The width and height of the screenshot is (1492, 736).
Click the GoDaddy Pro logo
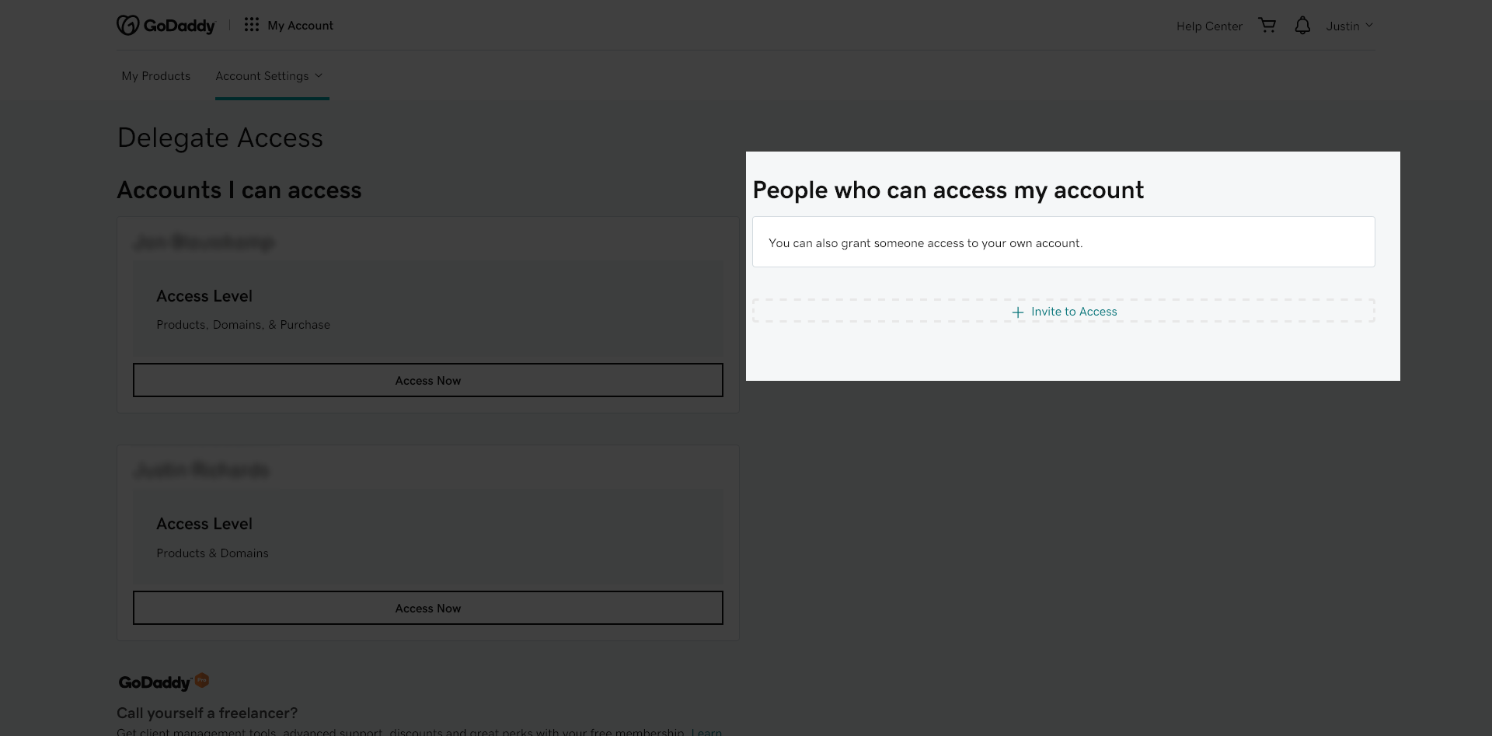[155, 682]
